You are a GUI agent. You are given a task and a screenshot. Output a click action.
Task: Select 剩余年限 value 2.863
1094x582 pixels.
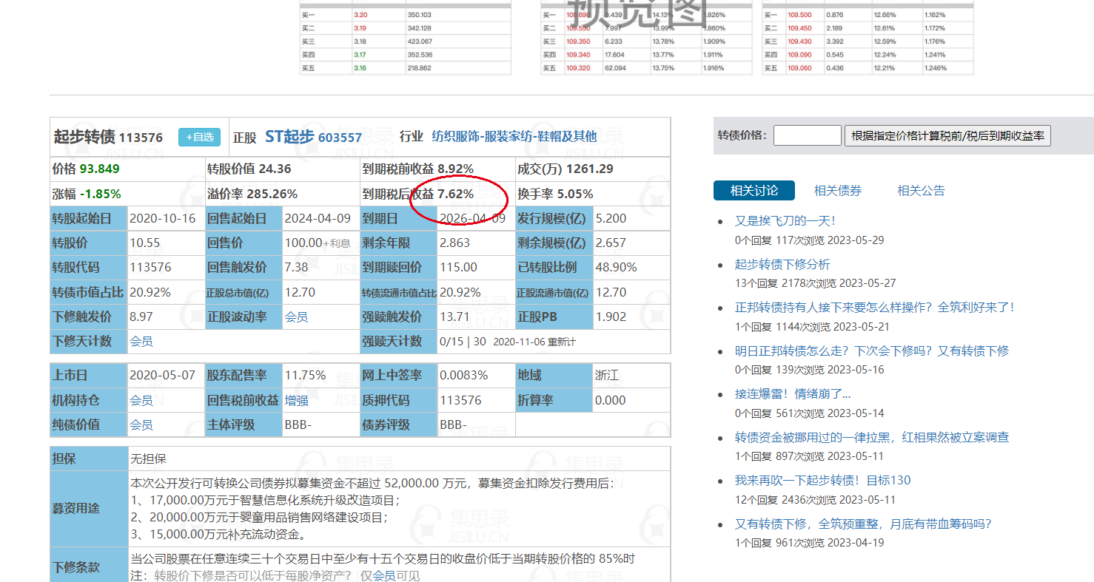click(455, 243)
